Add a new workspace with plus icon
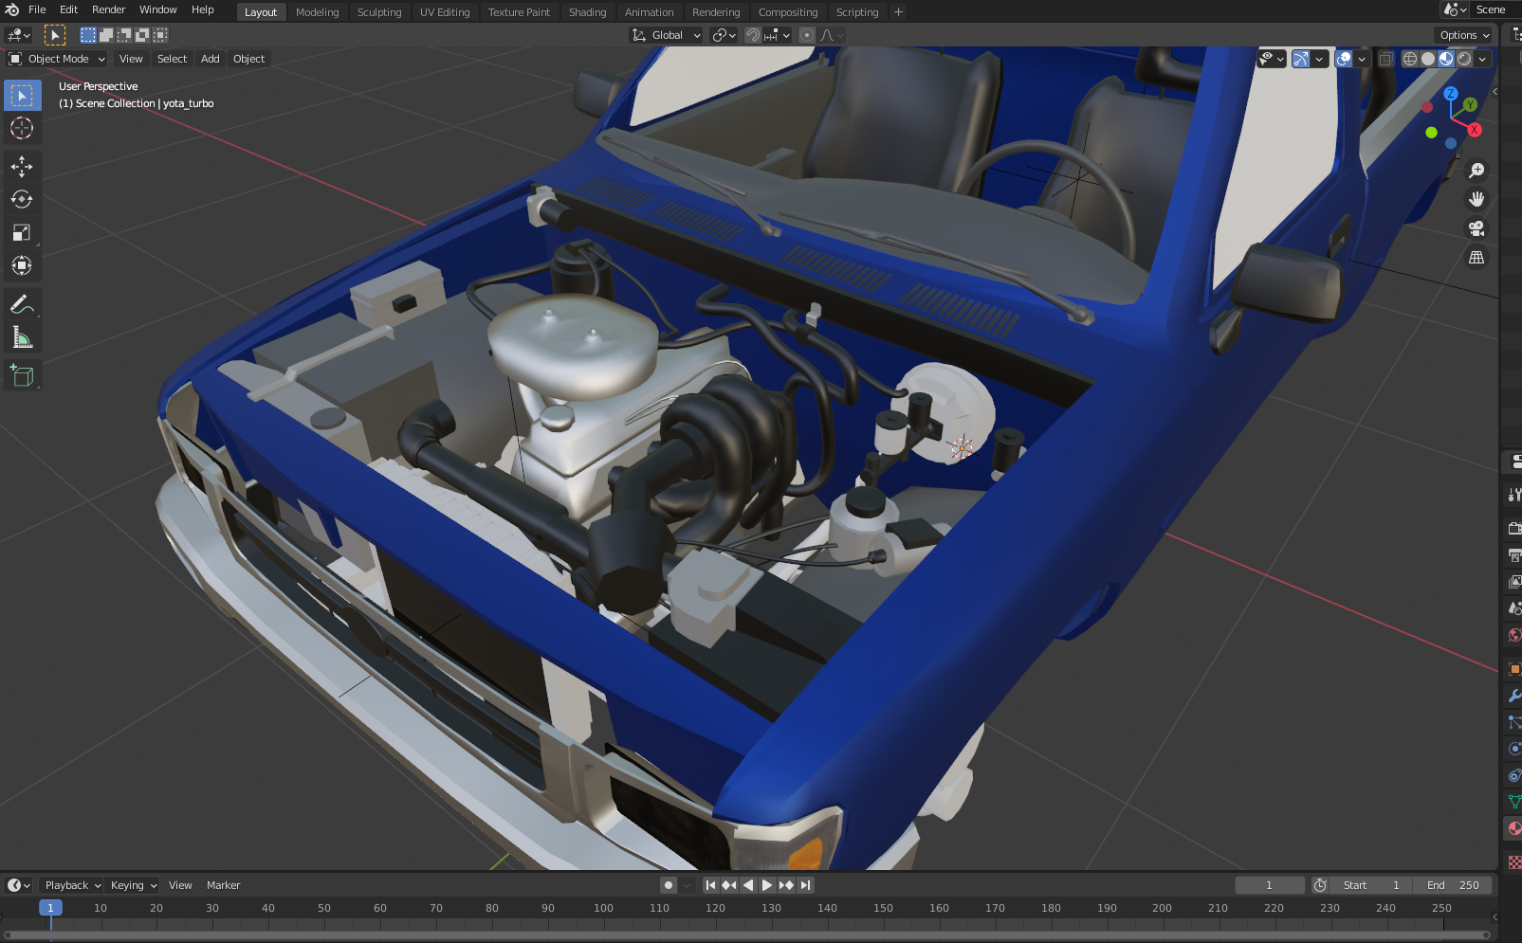Image resolution: width=1522 pixels, height=943 pixels. (898, 12)
